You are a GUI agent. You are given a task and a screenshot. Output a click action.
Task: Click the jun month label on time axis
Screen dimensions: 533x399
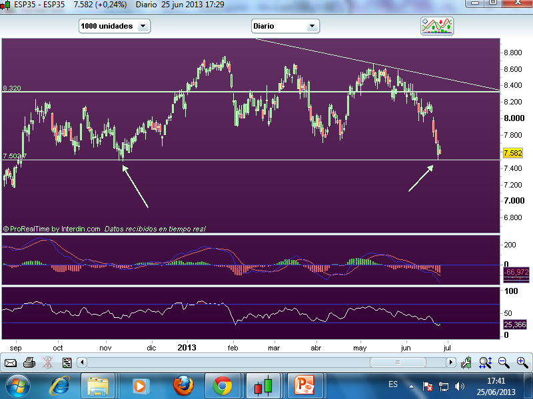(x=406, y=348)
